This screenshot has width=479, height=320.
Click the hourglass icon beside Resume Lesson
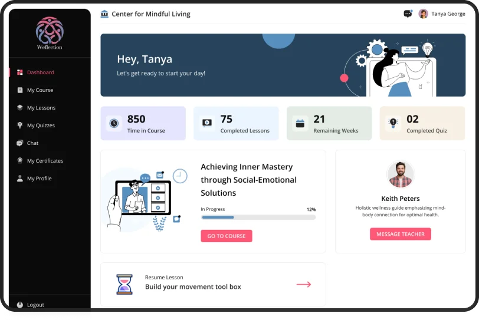point(124,284)
